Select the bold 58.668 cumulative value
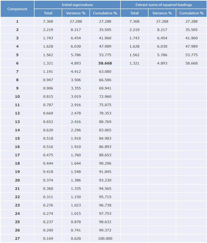The height and width of the screenshot is (243, 207). 105,63
